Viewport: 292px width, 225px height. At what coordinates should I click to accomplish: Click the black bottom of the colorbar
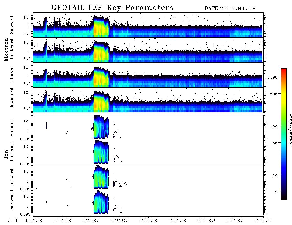click(284, 197)
